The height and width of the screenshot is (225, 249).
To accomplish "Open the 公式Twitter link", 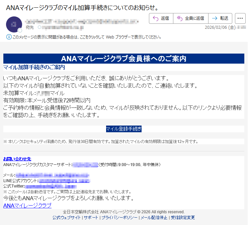I will [x=51, y=186].
